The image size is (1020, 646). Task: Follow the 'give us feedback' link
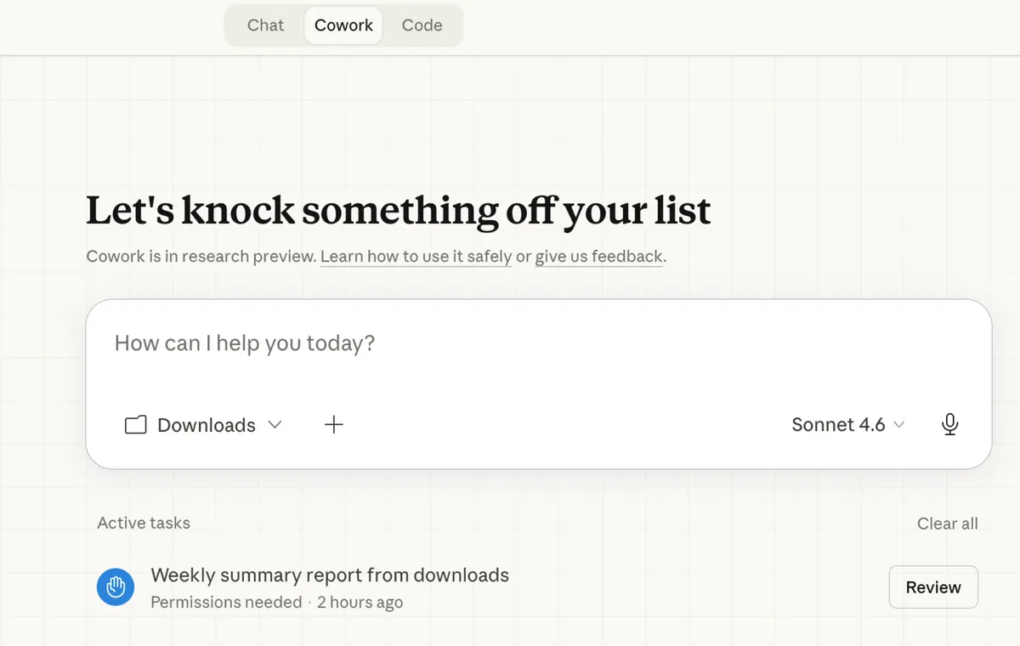[x=598, y=256]
